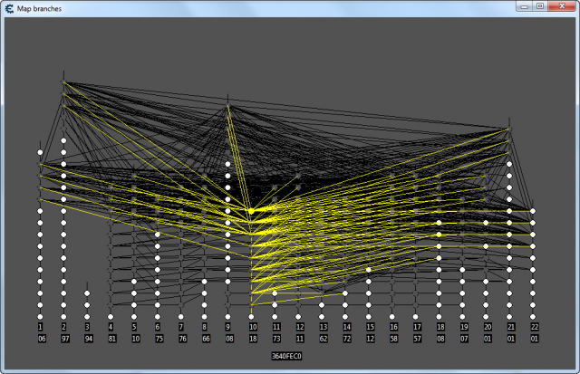Click column number label 4
Screen dimensions: 580x374
point(111,326)
